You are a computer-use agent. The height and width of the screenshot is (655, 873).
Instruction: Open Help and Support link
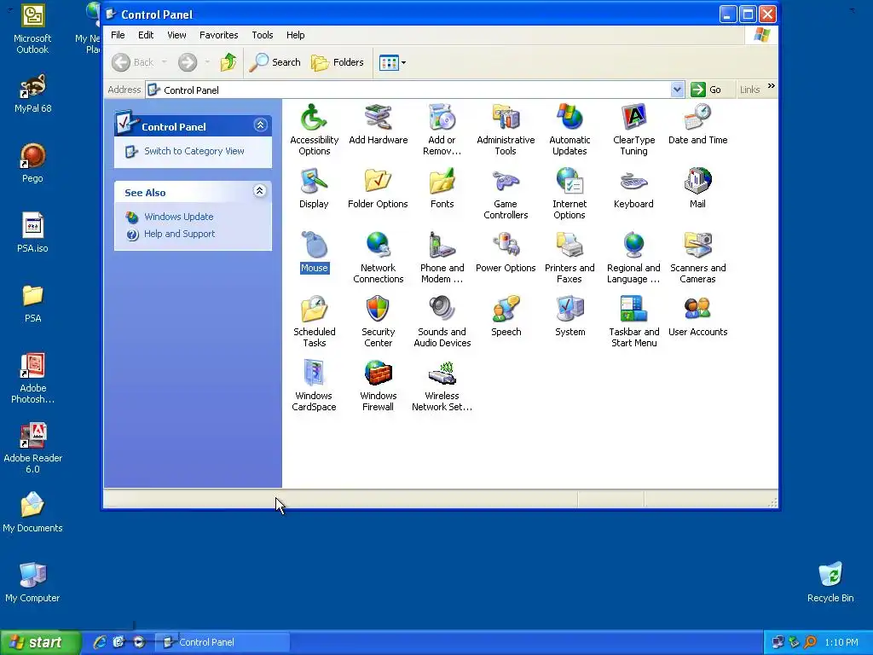pos(179,234)
